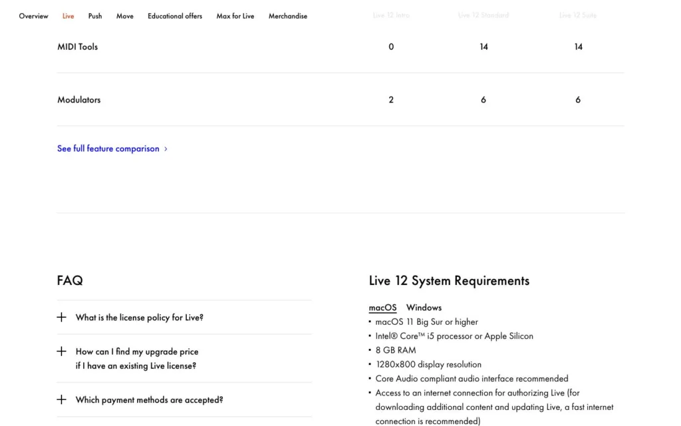Click the FAQ heading
Image resolution: width=681 pixels, height=426 pixels.
pos(70,280)
